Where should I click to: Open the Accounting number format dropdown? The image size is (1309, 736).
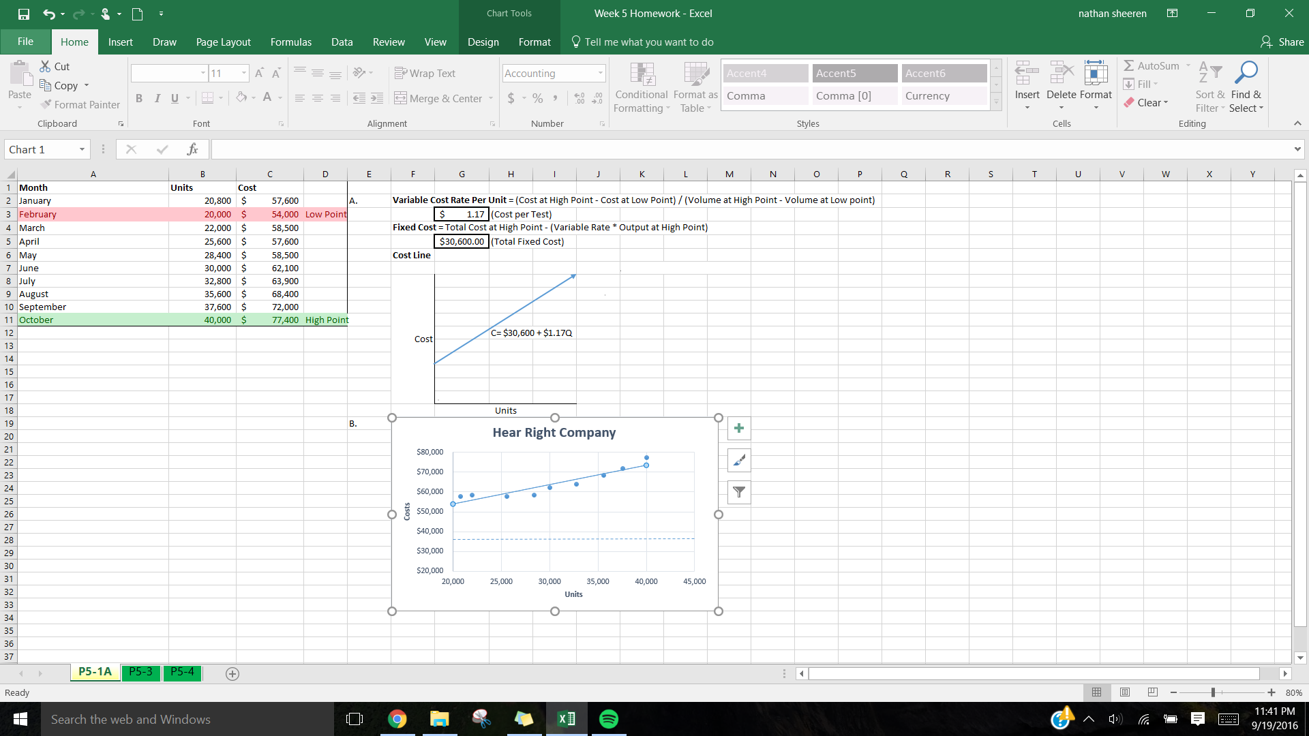coord(600,73)
